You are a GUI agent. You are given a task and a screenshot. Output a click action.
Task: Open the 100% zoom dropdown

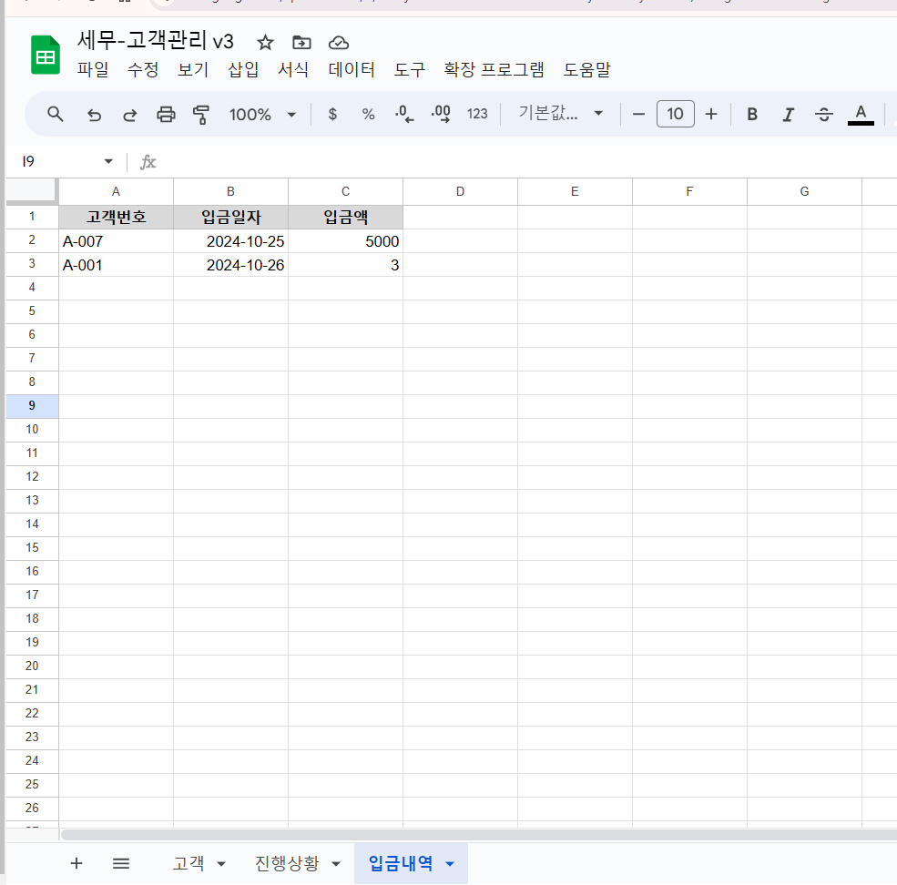262,115
